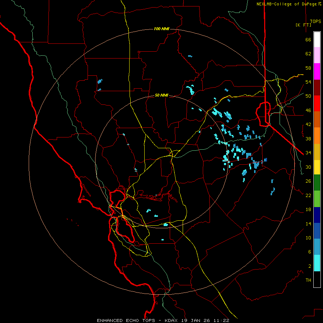Click the dark orange legend swatch
The image size is (323, 323).
click(x=317, y=120)
